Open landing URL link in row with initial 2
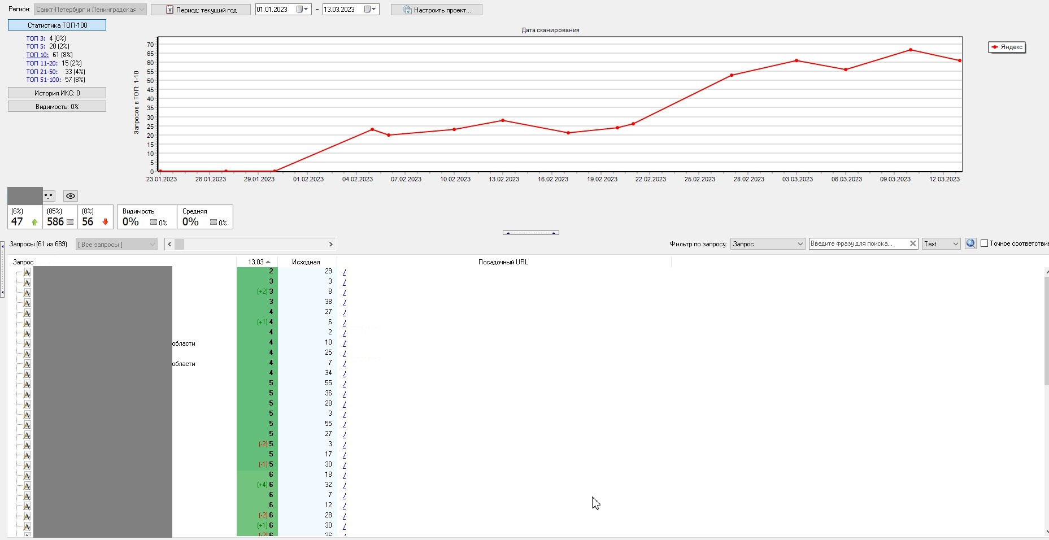 345,333
